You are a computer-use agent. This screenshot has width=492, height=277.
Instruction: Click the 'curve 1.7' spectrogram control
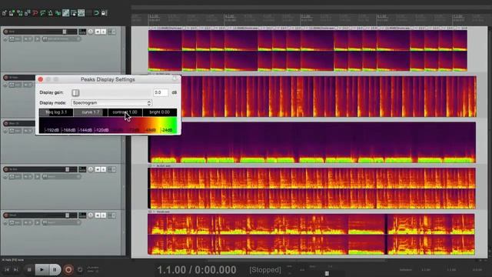(x=91, y=112)
